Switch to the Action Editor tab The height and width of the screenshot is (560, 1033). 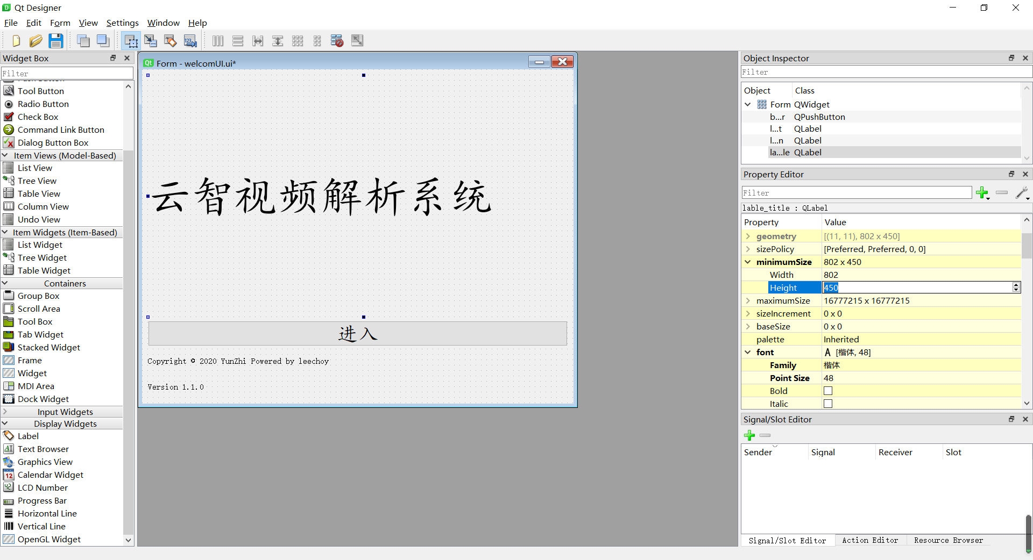[x=870, y=541]
